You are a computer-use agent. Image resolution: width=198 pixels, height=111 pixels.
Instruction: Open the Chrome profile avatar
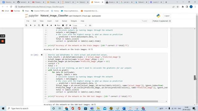pos(191,7)
